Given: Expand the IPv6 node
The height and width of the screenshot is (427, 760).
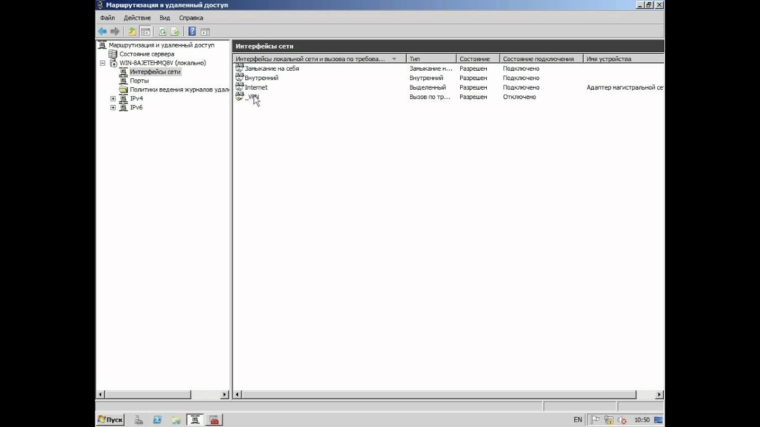Looking at the screenshot, I should [113, 107].
